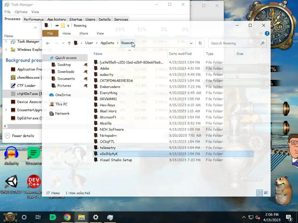The width and height of the screenshot is (298, 223).
Task: Refresh the Roaming folder view
Action: [200, 43]
